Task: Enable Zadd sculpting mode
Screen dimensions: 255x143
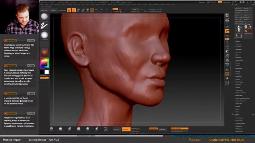Action: (x=115, y=9)
